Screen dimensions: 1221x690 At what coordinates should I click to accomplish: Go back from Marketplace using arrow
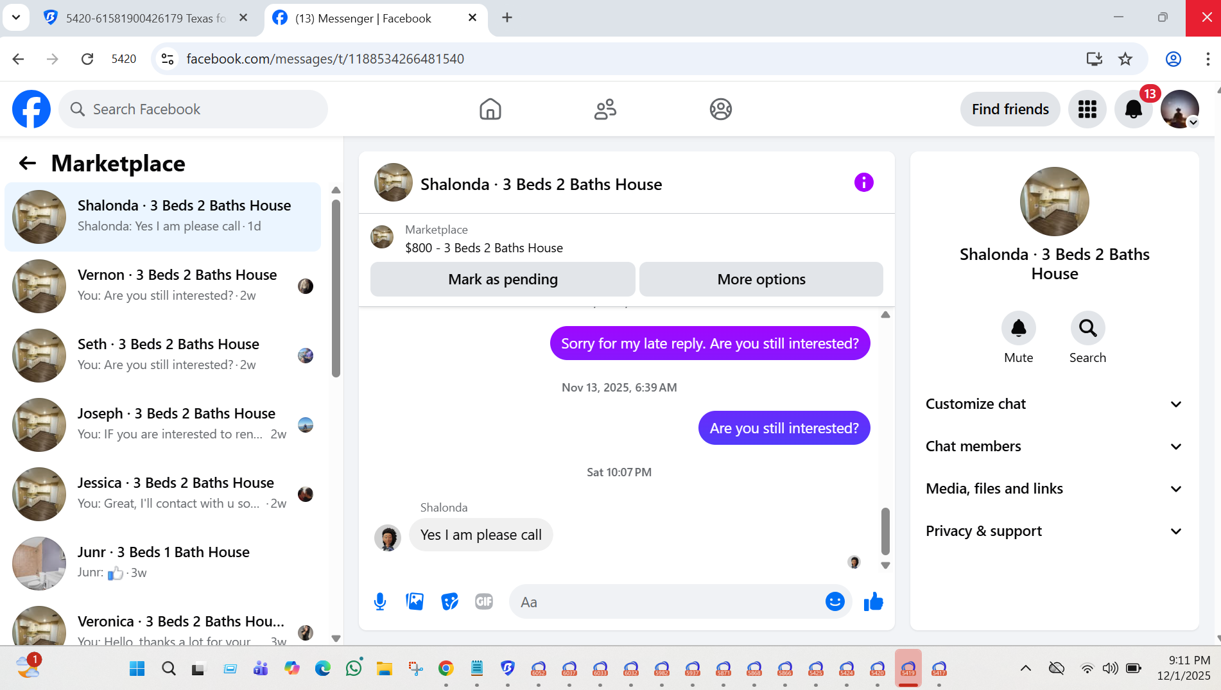(28, 163)
